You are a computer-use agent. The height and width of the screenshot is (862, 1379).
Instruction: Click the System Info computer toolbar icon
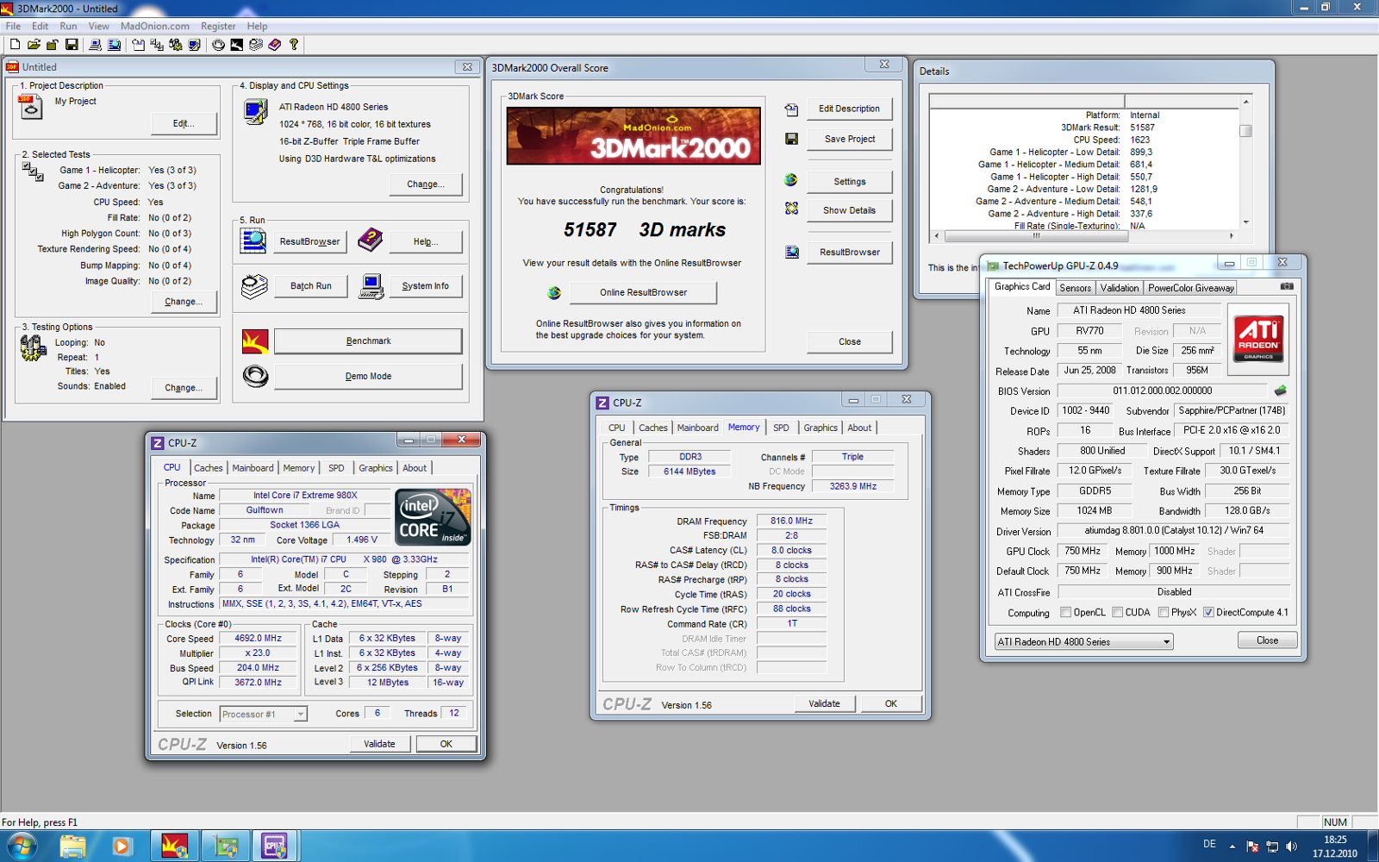pyautogui.click(x=95, y=44)
